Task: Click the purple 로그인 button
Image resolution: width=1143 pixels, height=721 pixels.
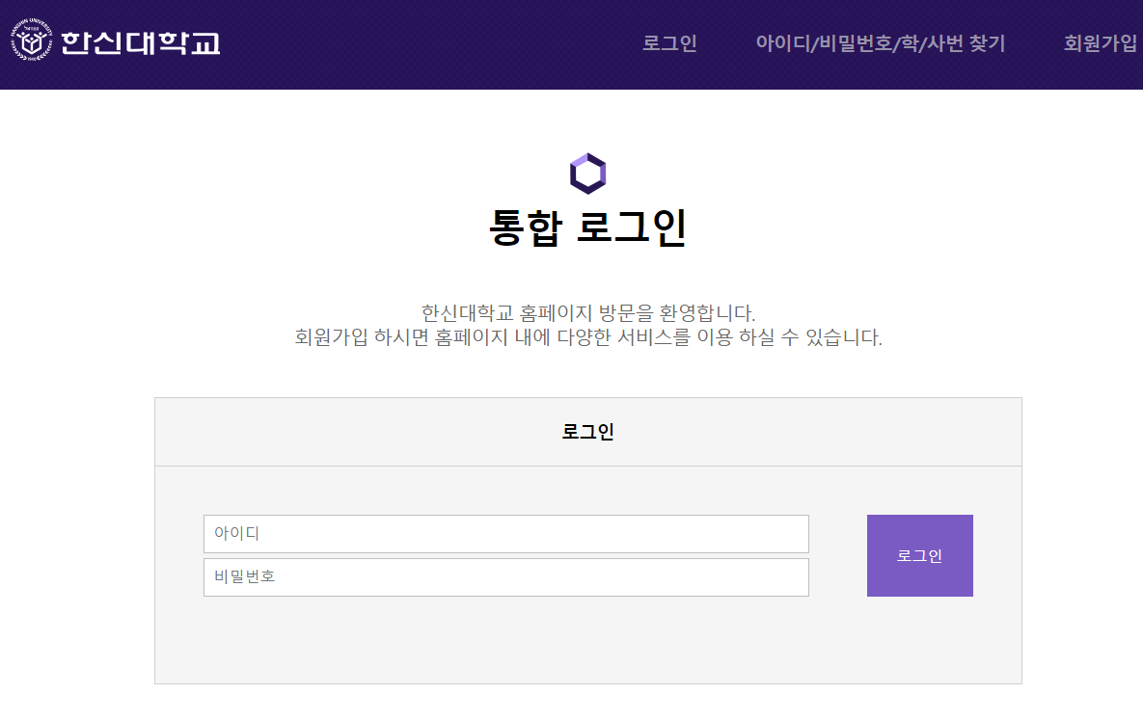Action: tap(919, 555)
